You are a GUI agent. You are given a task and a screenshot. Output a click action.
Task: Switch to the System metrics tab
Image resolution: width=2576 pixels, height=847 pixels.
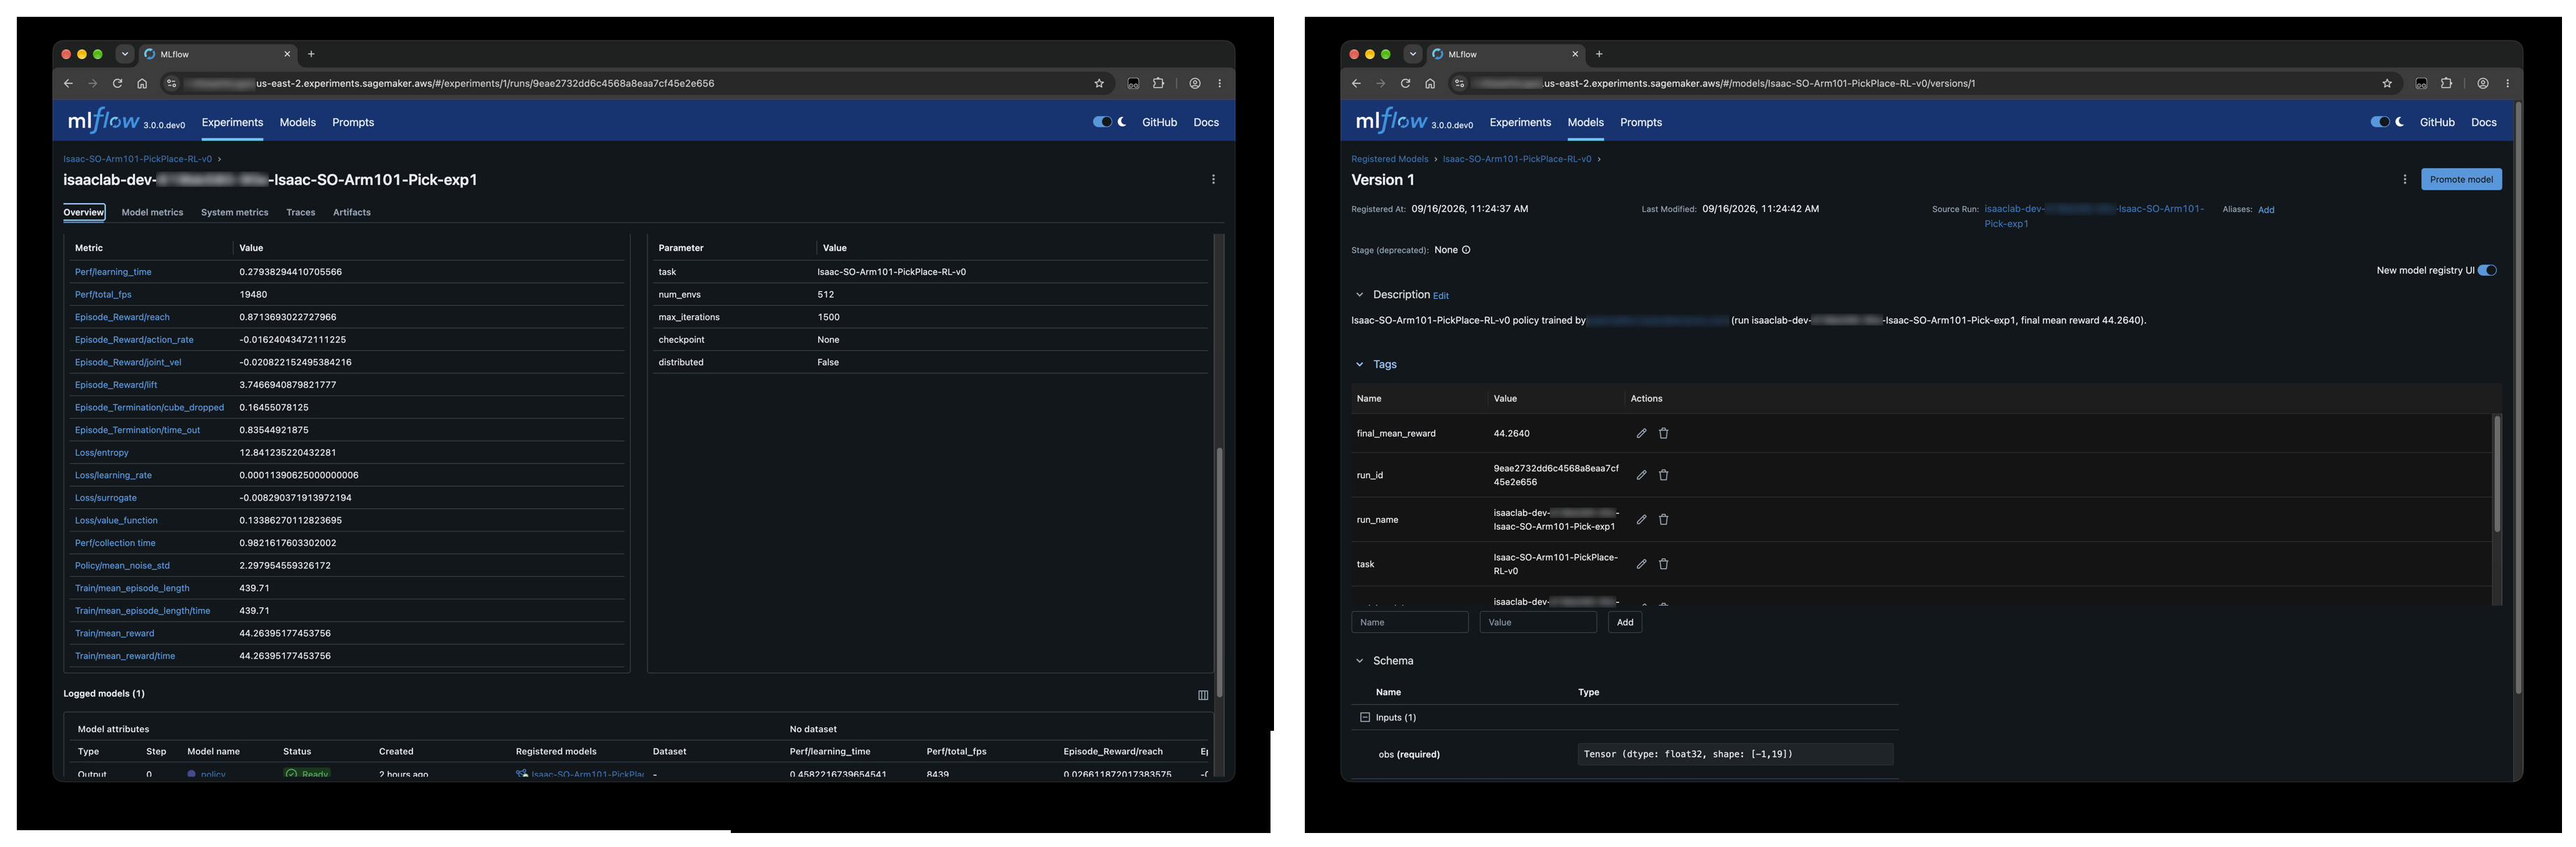234,213
